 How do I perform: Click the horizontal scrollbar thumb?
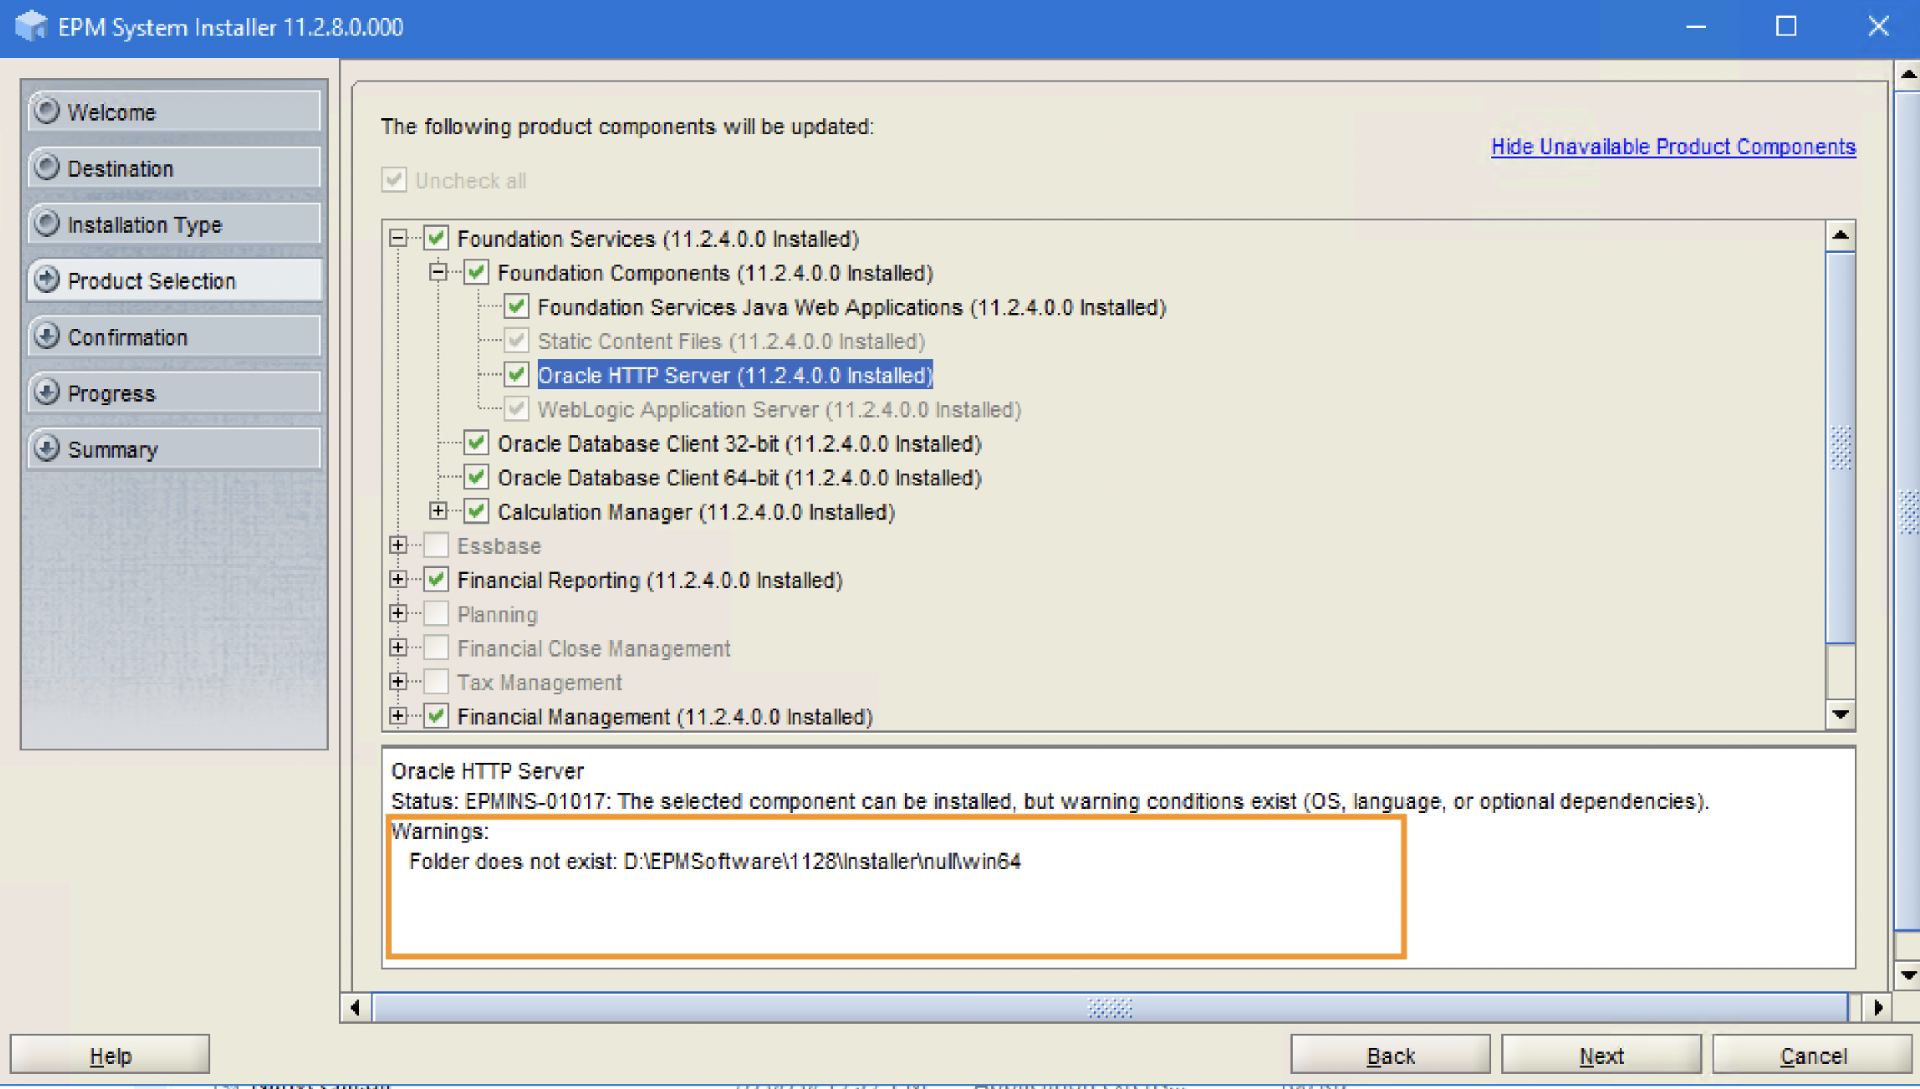point(1109,1007)
